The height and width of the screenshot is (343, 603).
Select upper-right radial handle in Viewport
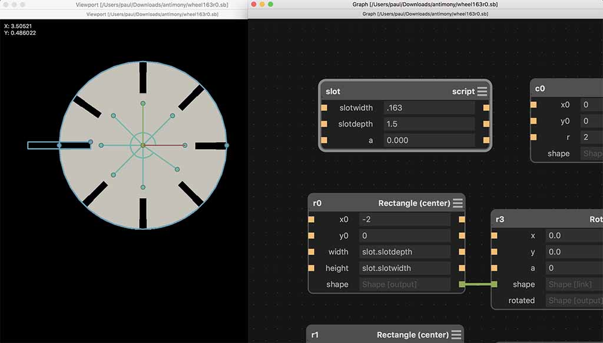click(x=173, y=116)
